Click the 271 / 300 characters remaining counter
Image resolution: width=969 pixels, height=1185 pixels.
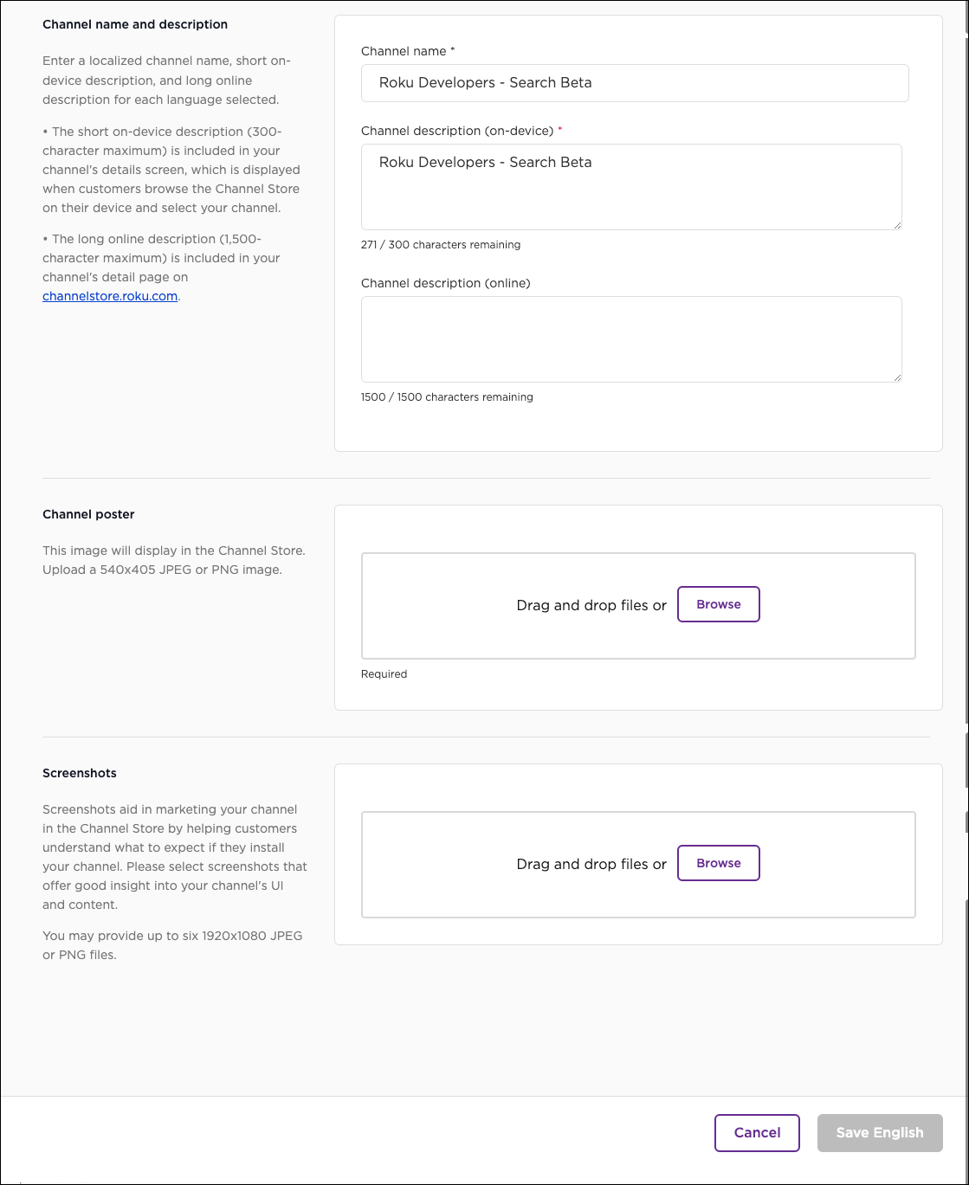441,244
